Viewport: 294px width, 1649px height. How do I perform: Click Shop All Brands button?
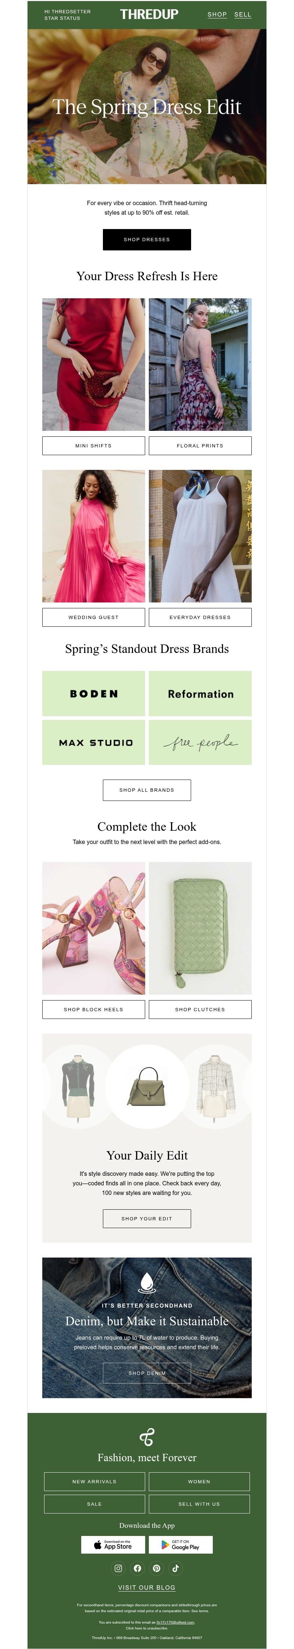(147, 790)
